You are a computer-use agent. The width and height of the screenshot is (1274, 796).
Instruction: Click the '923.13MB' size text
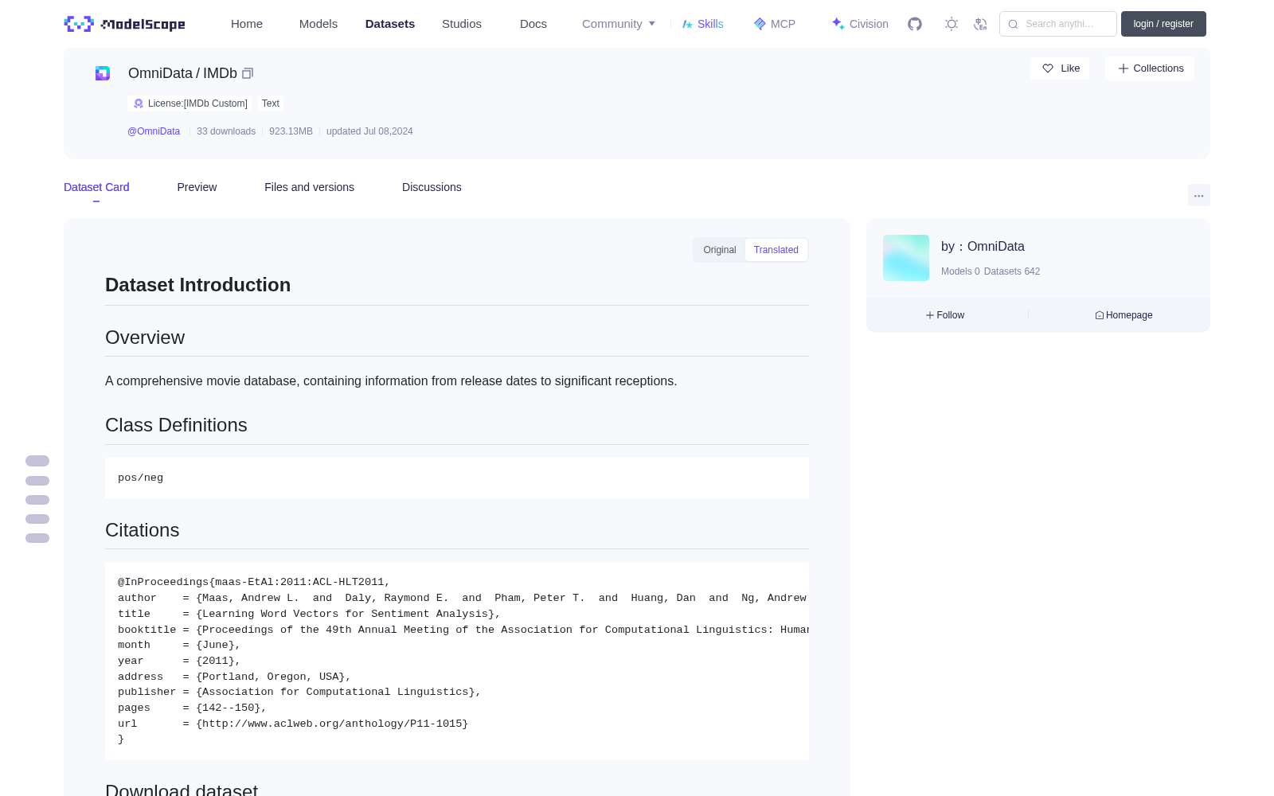291,131
